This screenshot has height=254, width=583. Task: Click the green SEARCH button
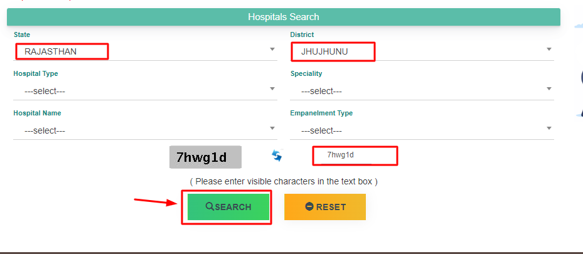228,207
